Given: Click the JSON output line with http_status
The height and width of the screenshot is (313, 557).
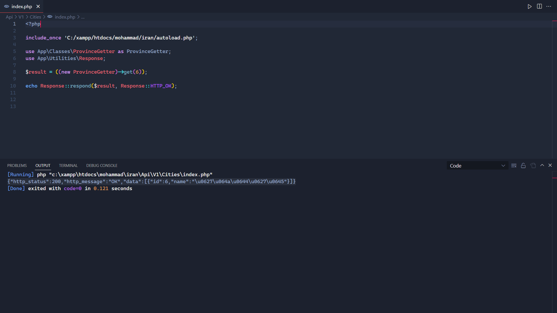Looking at the screenshot, I should click(x=151, y=181).
